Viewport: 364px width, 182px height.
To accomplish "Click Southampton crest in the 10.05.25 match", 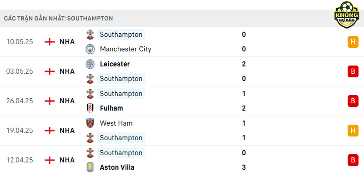I will [90, 35].
